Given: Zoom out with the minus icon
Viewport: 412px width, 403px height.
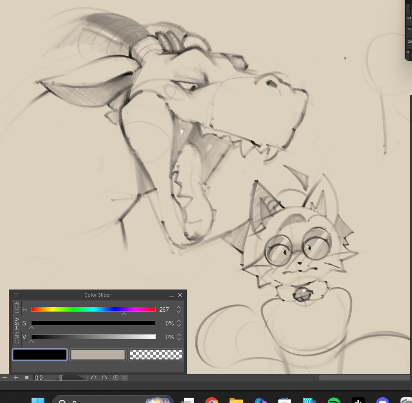Looking at the screenshot, I should (5, 378).
